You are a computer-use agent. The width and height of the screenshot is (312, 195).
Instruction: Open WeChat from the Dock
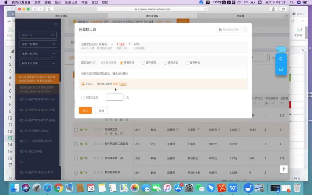200,188
